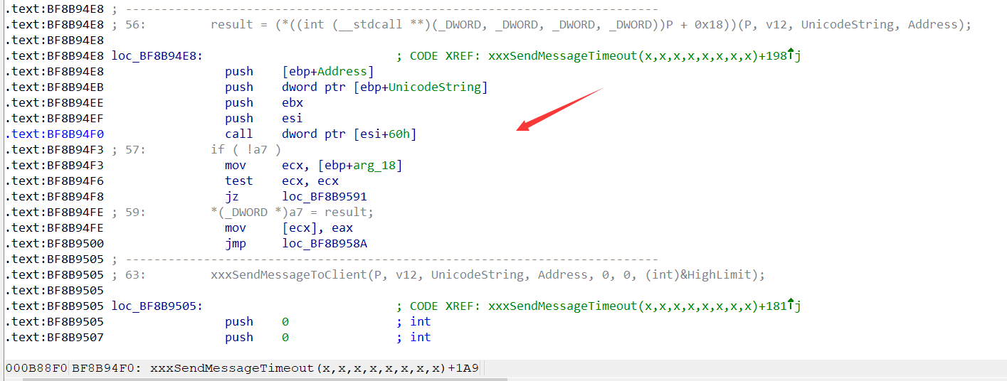Click the file offset 000B88F0 in status bar
Viewport: 1007px width, 381px height.
point(36,368)
